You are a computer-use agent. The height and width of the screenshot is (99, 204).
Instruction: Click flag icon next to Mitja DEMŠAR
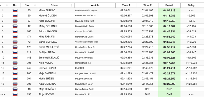15,89
